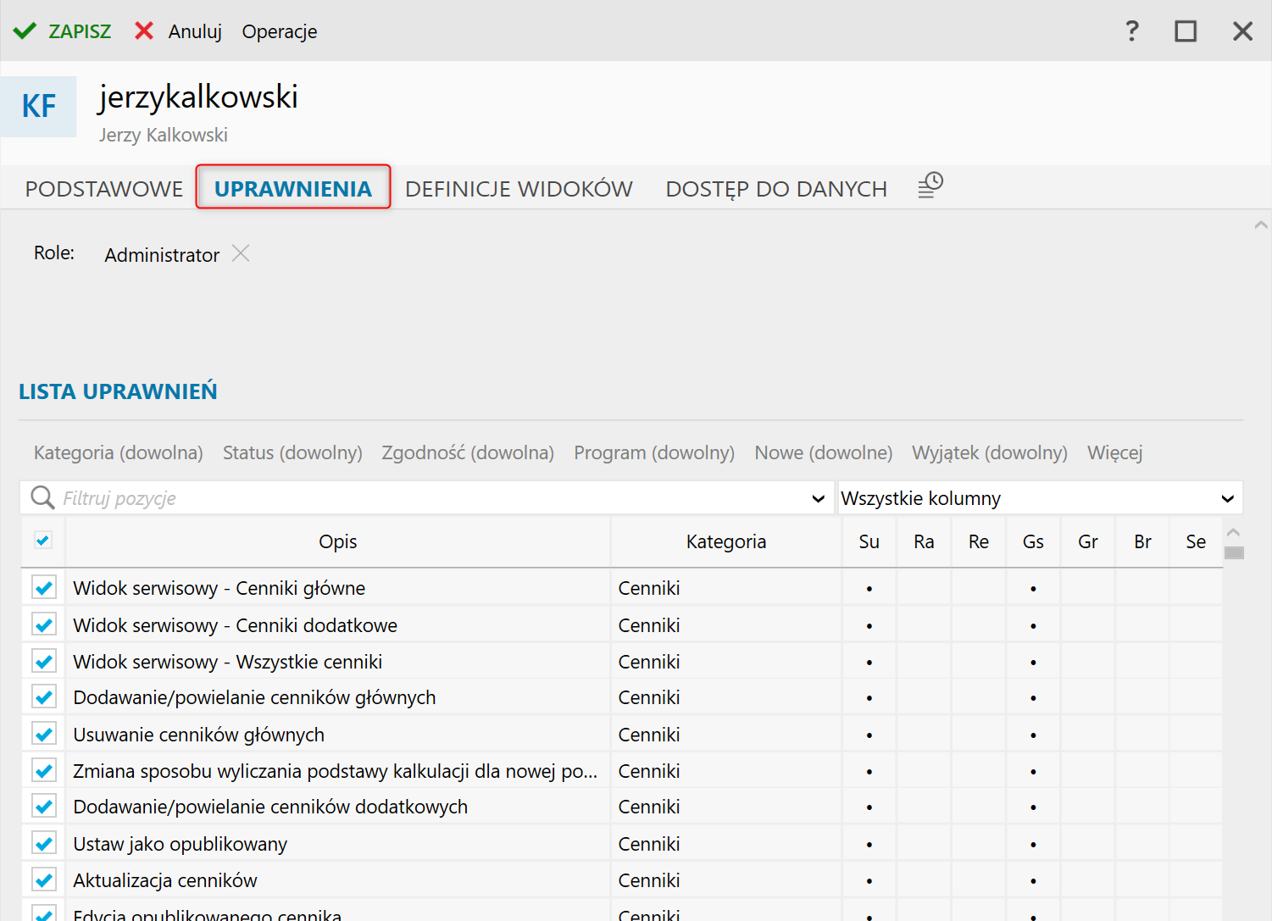This screenshot has width=1272, height=921.
Task: Click the 'Filtruj pozycje' search field
Action: (424, 498)
